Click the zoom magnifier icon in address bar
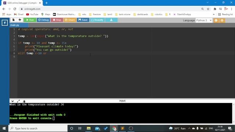This screenshot has height=132, width=235. click(x=202, y=9)
